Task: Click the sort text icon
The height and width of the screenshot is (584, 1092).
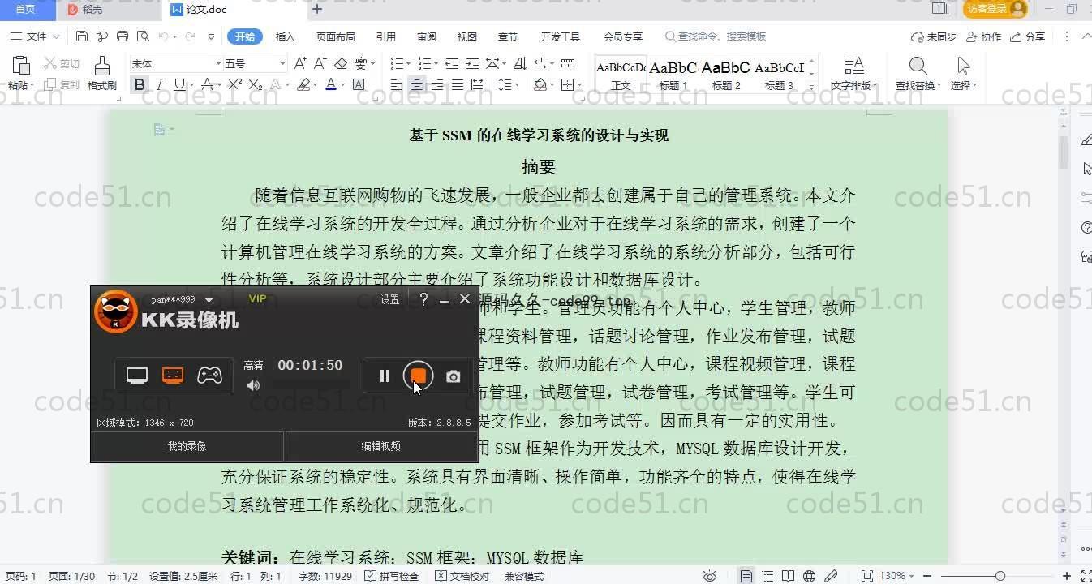Action: (520, 63)
